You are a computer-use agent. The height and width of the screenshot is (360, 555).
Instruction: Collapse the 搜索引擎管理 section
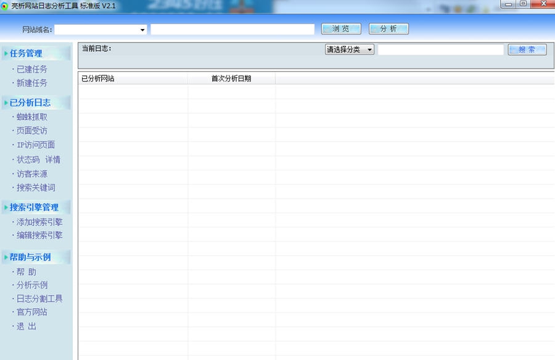[x=35, y=207]
